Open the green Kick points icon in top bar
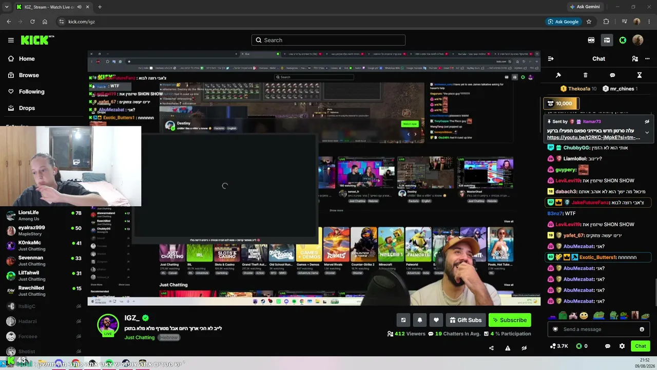Screen dimensions: 657x370 [623, 40]
